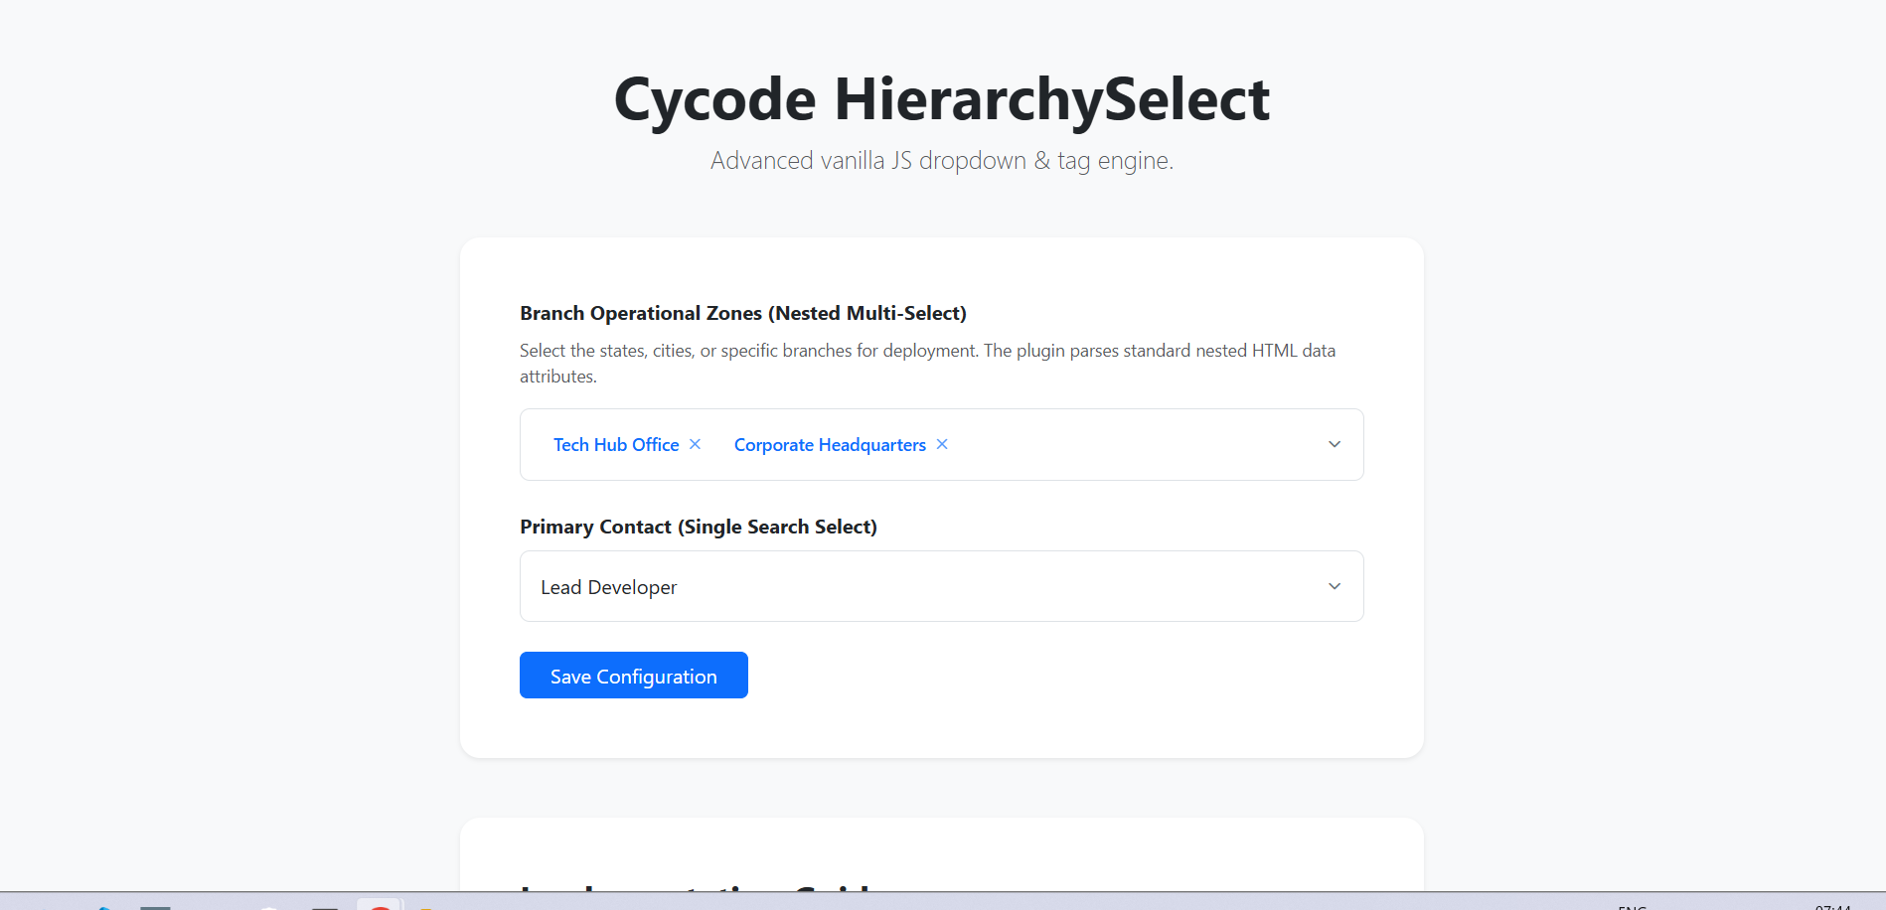The width and height of the screenshot is (1886, 910).
Task: Click the Branch Operational Zones label
Action: coord(743,313)
